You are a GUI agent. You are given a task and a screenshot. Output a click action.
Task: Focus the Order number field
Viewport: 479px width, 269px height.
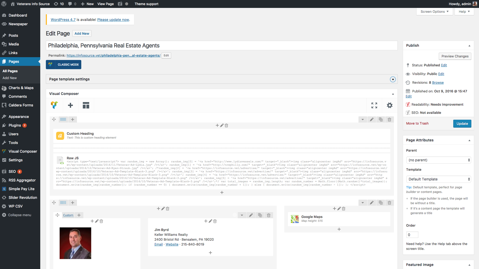(x=412, y=235)
